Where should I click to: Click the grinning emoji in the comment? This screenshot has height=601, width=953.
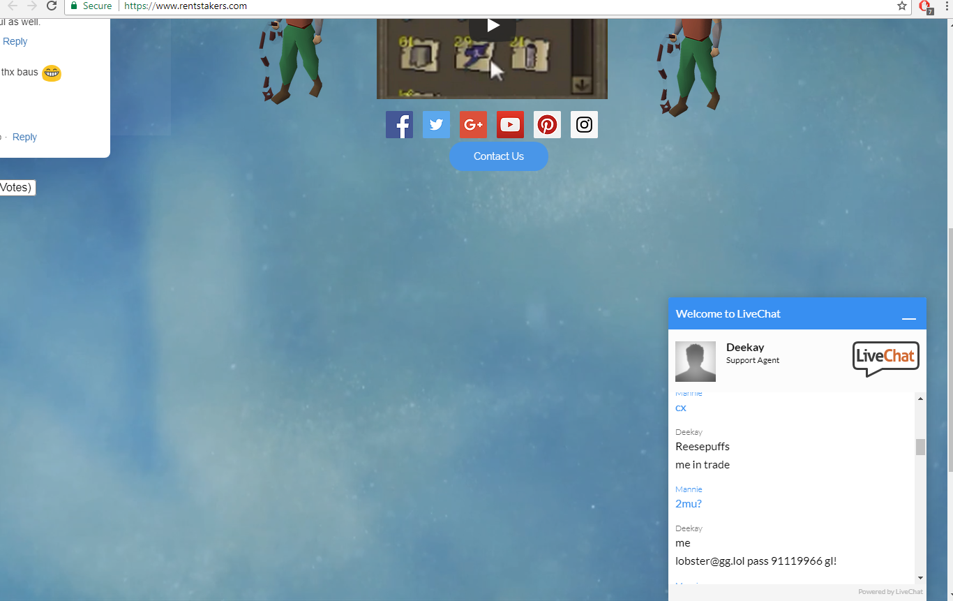coord(51,73)
